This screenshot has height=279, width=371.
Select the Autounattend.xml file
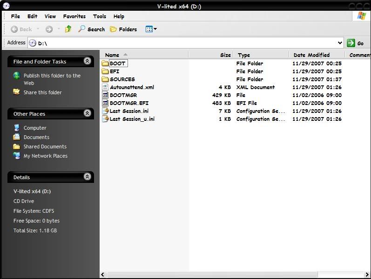tap(131, 87)
